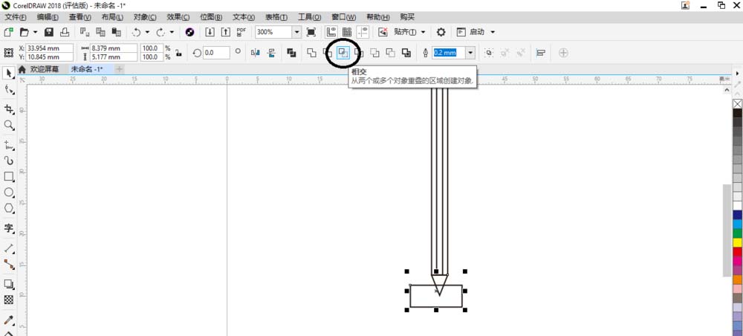Switch to the 未命名 -1 document tab

coord(90,69)
